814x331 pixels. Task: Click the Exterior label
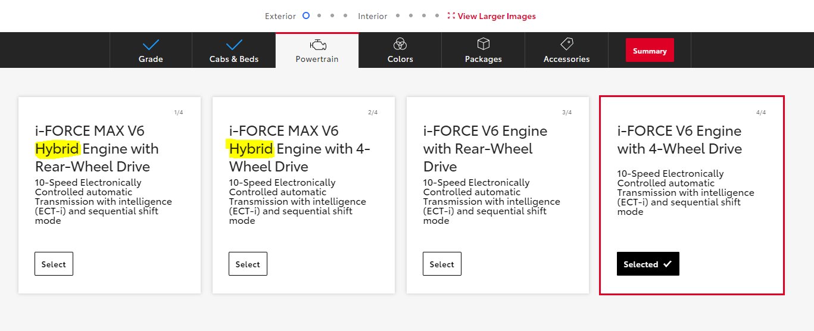pyautogui.click(x=280, y=16)
